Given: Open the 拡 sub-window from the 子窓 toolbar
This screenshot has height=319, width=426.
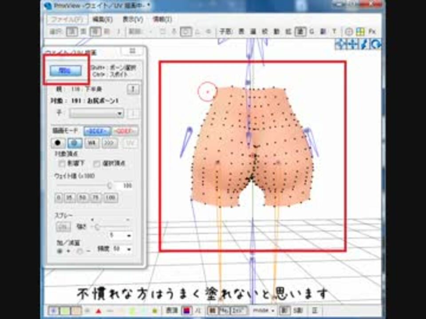Looking at the screenshot, I should coord(288,32).
